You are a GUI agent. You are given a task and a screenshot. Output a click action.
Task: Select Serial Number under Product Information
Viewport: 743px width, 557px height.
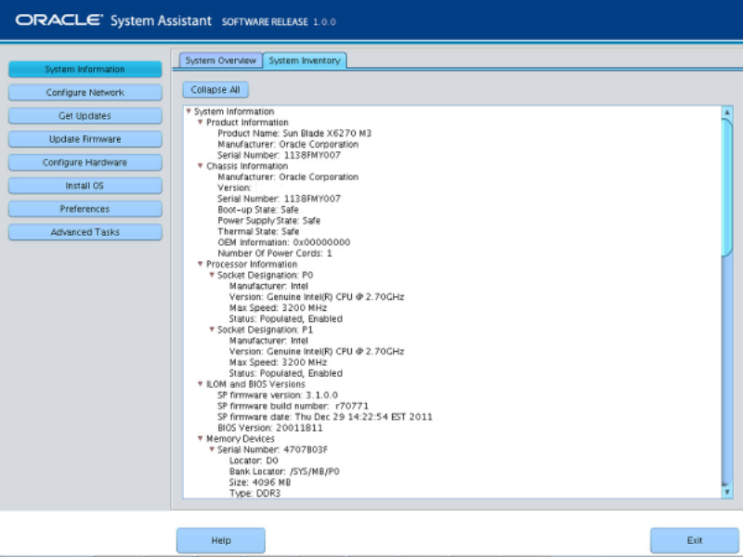pyautogui.click(x=279, y=155)
